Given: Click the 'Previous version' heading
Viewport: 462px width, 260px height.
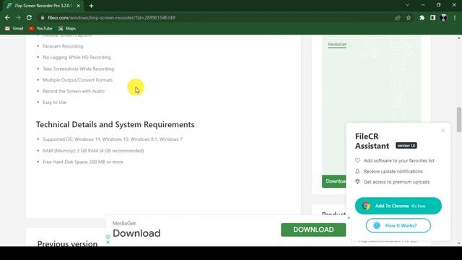Looking at the screenshot, I should [67, 243].
